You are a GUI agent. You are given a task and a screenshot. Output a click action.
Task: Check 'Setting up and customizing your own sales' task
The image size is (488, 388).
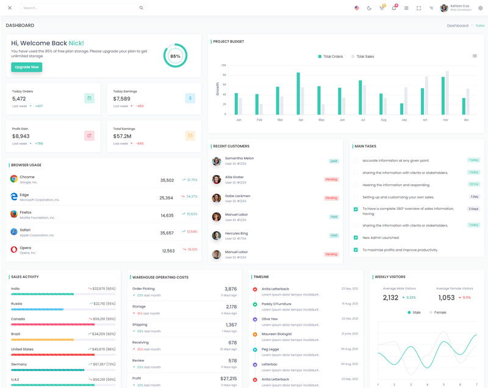(356, 197)
